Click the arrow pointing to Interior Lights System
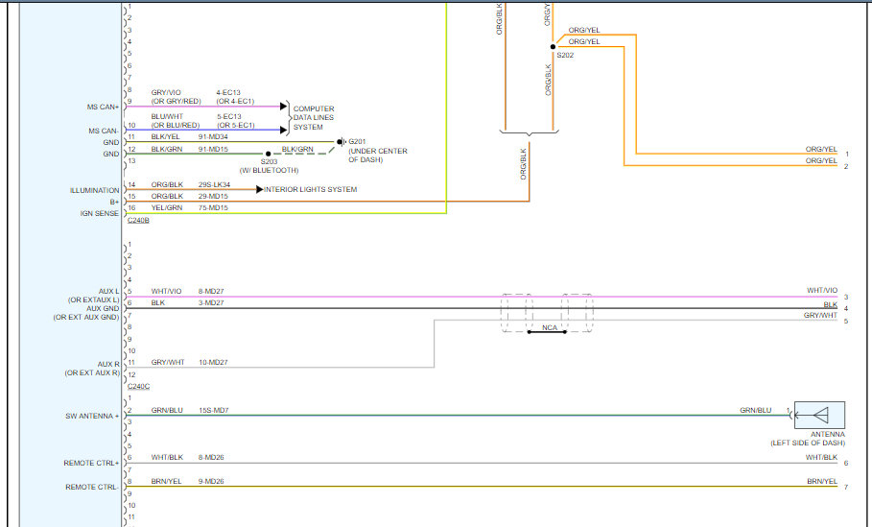The image size is (872, 527). click(x=258, y=190)
